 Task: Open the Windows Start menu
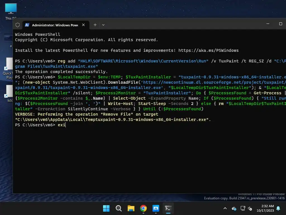click(x=106, y=208)
